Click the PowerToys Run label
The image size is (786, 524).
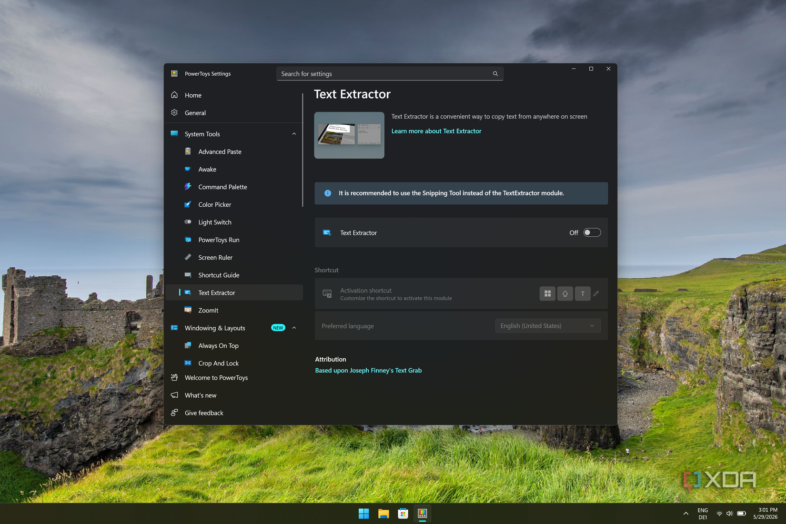219,240
